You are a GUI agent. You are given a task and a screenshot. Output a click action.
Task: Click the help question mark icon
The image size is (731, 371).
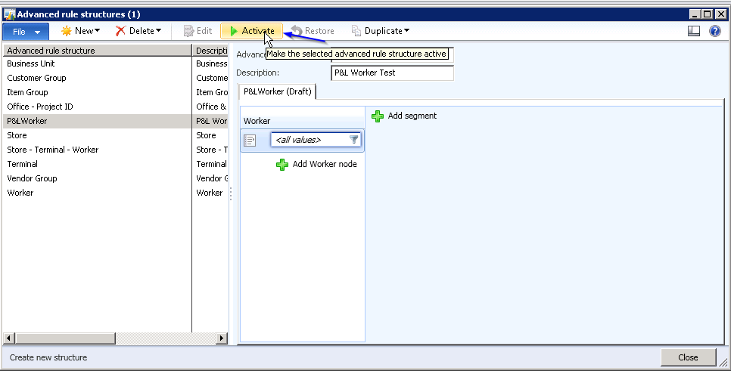click(x=714, y=31)
